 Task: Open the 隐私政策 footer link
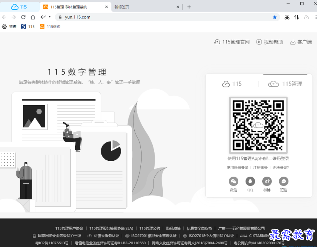point(174,228)
